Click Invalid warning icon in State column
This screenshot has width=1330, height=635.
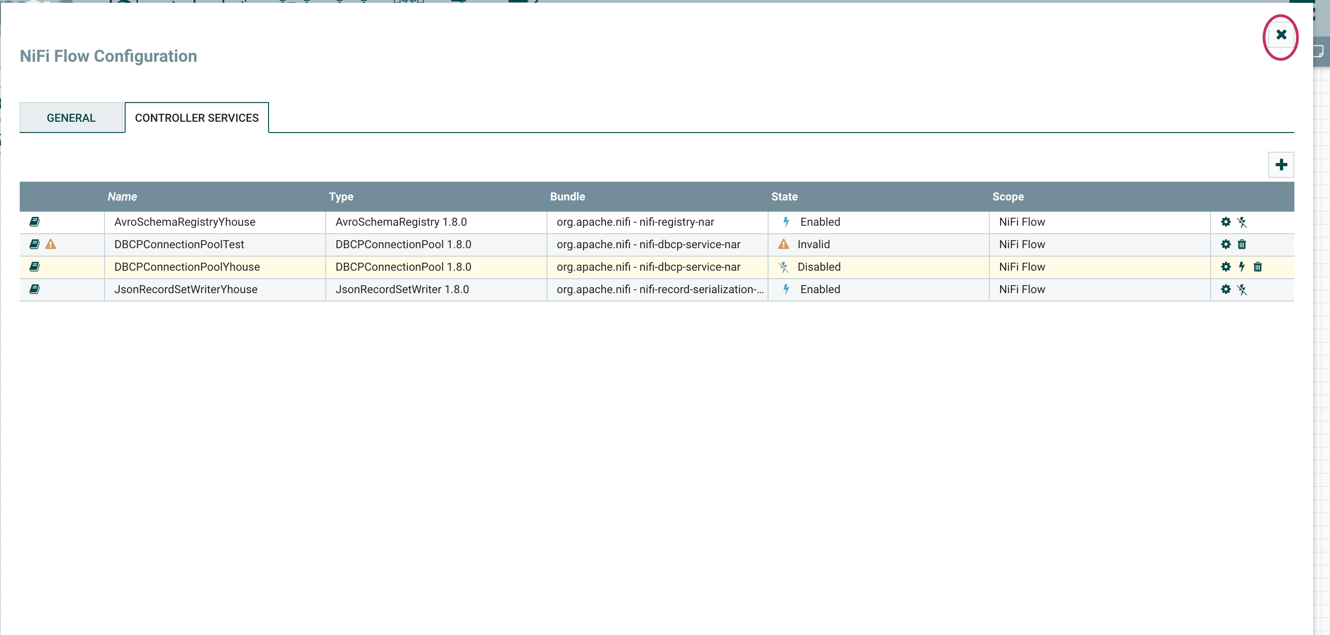[x=783, y=244]
